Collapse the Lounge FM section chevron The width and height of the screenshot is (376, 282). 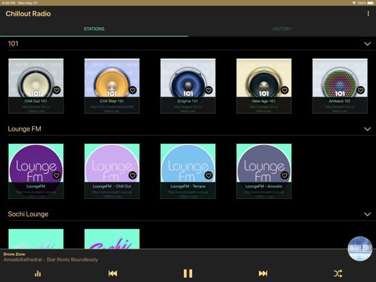pos(367,129)
